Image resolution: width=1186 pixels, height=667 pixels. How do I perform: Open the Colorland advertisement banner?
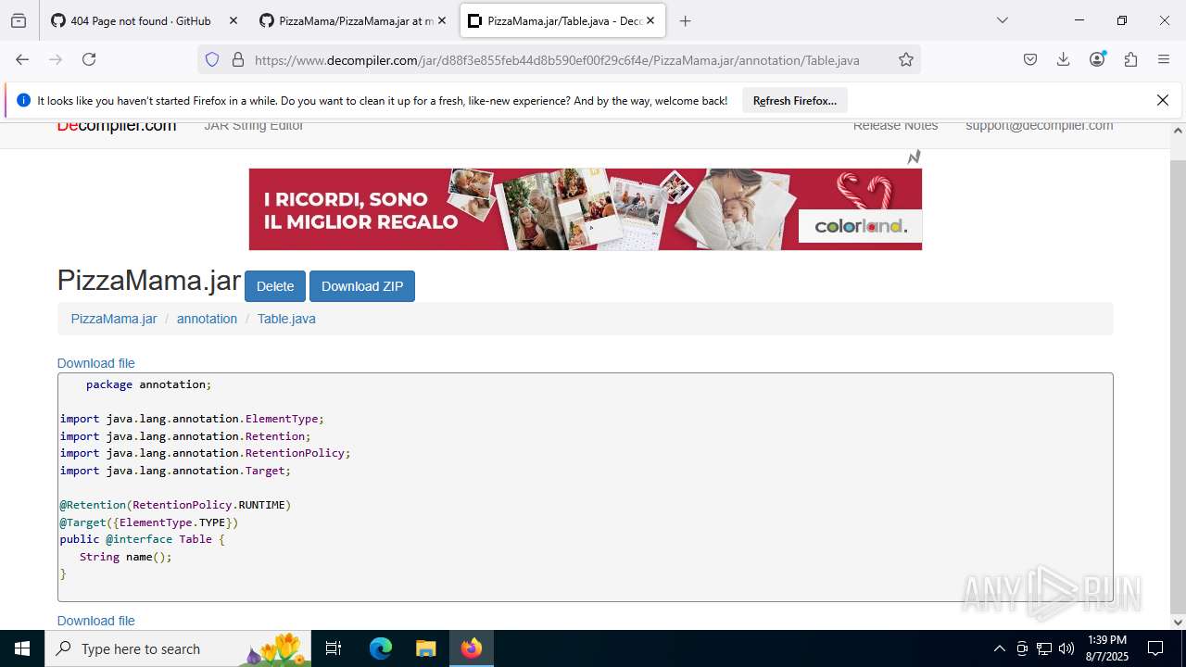(x=586, y=209)
